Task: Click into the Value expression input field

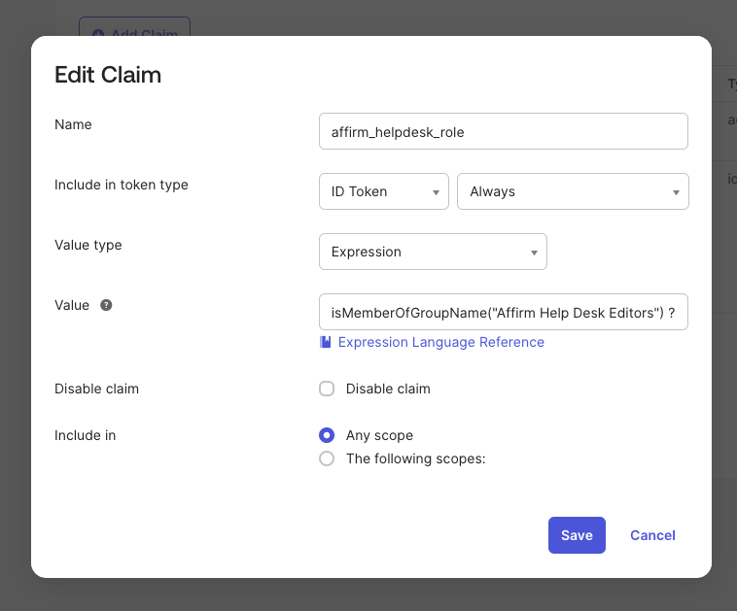Action: [504, 312]
